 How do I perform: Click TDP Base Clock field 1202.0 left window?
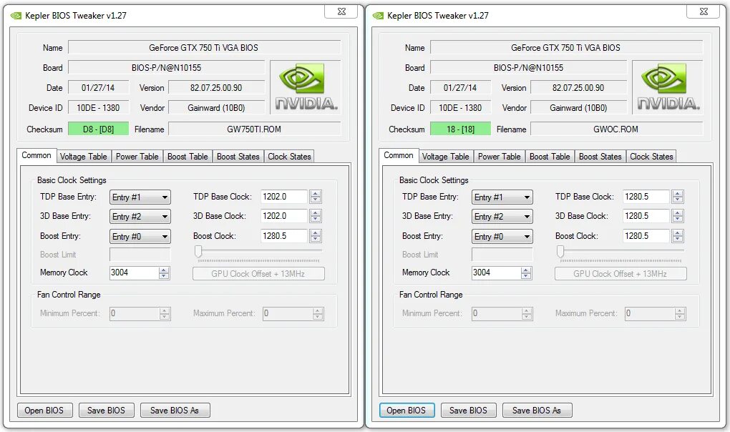coord(284,197)
